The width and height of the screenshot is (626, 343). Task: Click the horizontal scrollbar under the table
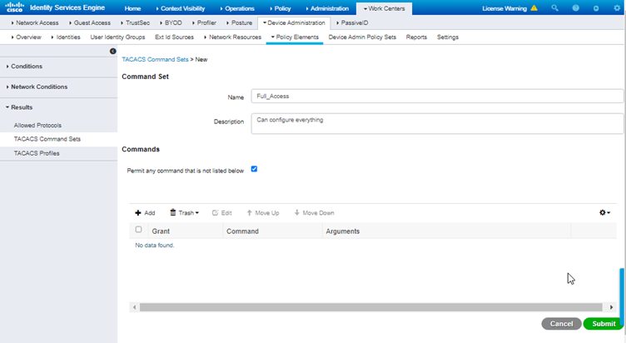371,307
